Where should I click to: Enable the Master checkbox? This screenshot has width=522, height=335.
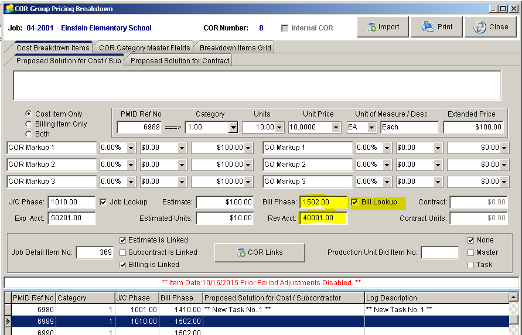pos(470,252)
